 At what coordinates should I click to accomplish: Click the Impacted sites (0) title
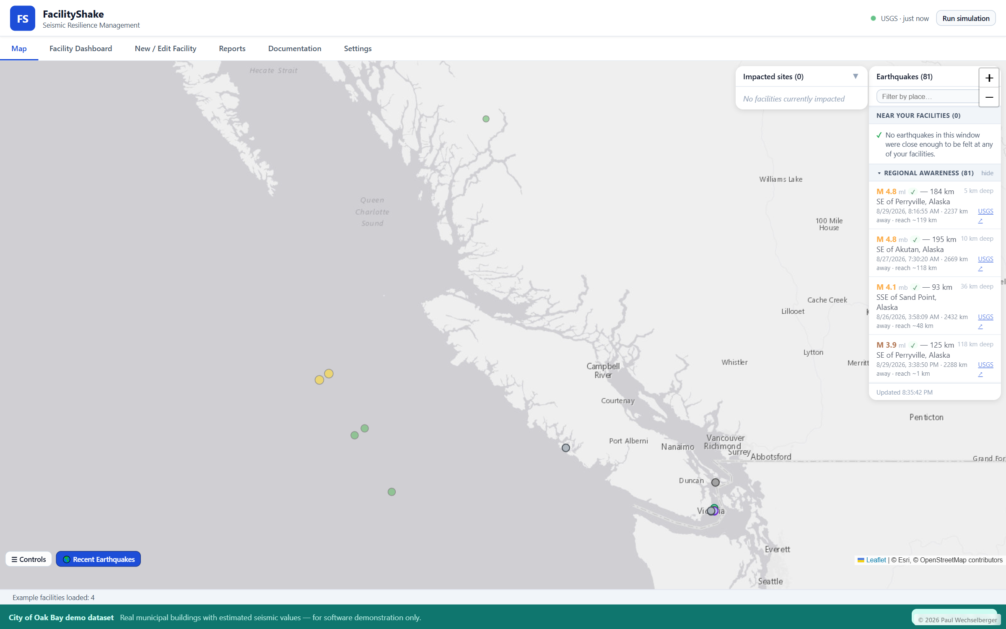tap(773, 77)
